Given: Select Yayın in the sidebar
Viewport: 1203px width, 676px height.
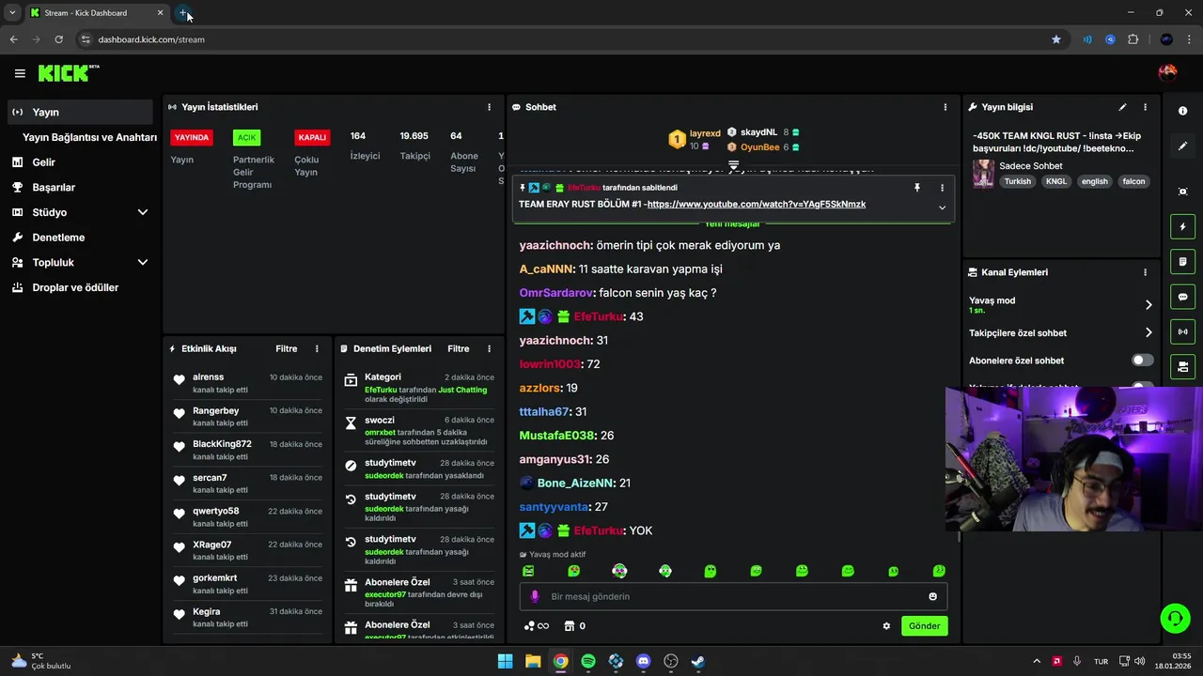Looking at the screenshot, I should point(80,112).
